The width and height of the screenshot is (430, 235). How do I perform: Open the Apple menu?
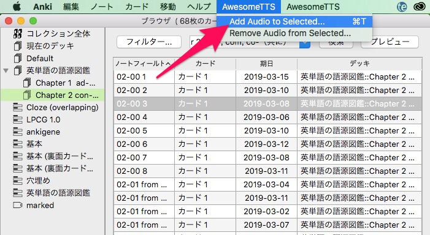[x=17, y=7]
